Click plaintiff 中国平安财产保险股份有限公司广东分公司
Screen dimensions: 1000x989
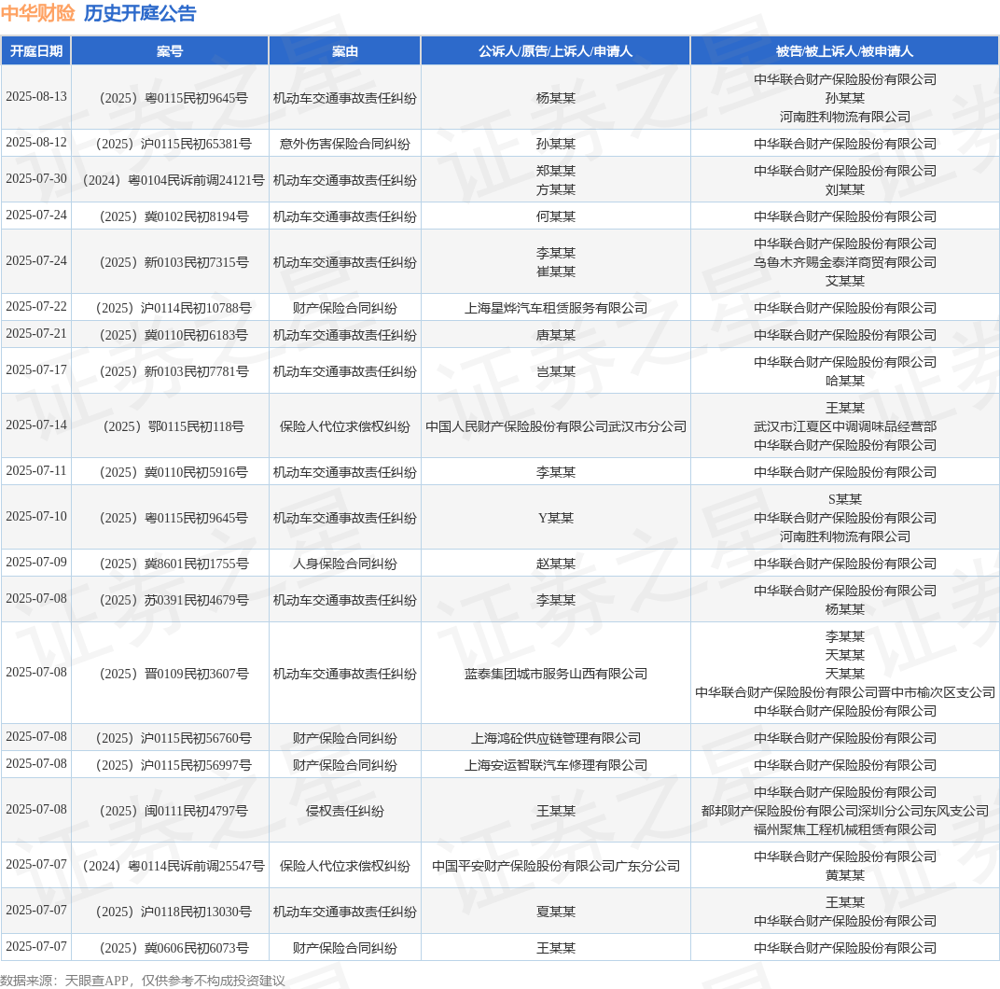click(x=555, y=866)
